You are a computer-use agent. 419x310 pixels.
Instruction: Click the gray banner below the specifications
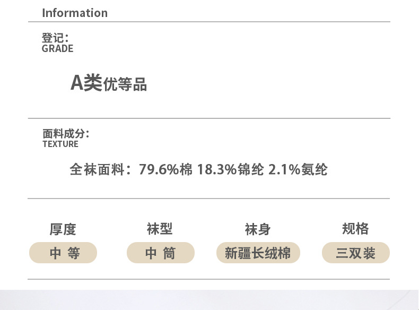point(210,300)
